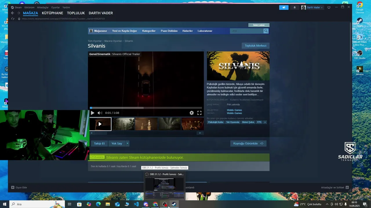Expand the Yok Say dropdown arrow

(x=127, y=144)
